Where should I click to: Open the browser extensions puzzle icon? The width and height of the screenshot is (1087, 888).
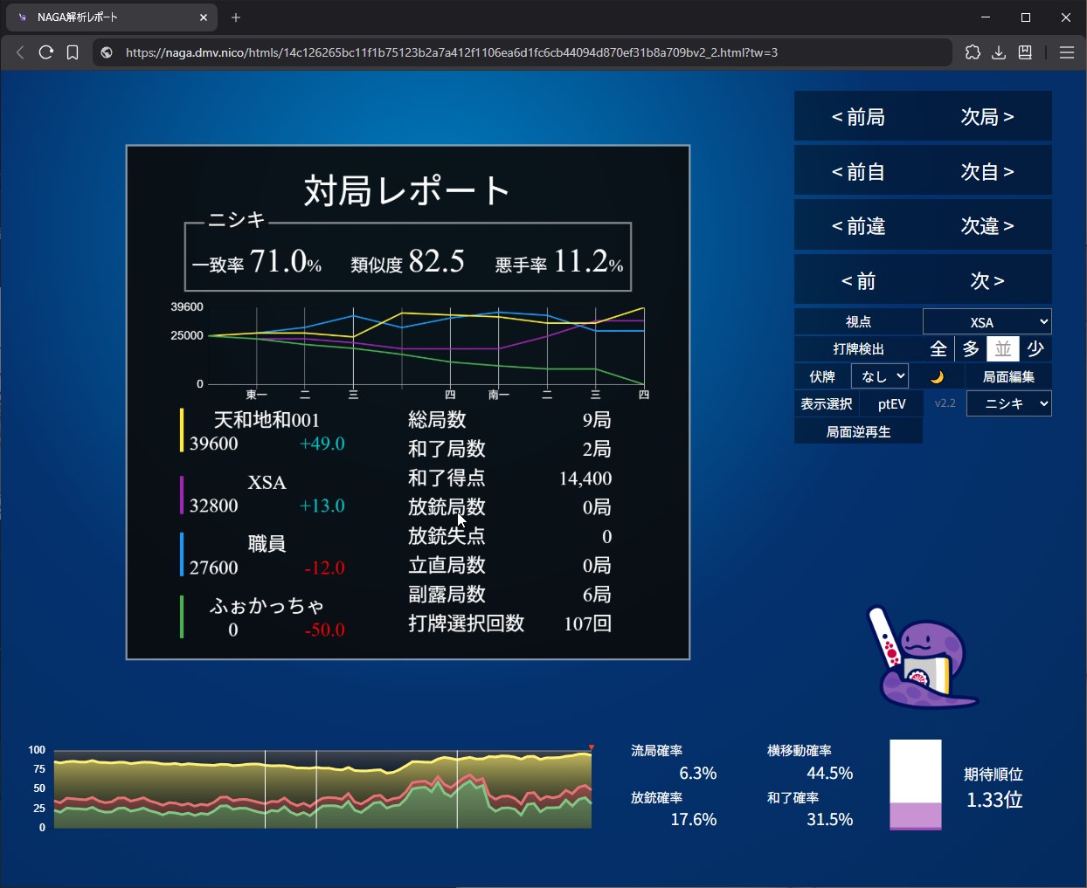pos(973,52)
